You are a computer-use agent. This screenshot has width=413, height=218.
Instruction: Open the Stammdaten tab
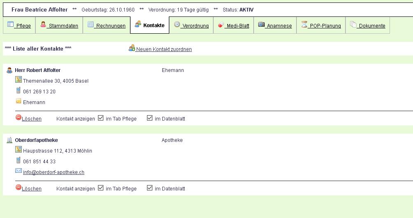click(x=59, y=26)
